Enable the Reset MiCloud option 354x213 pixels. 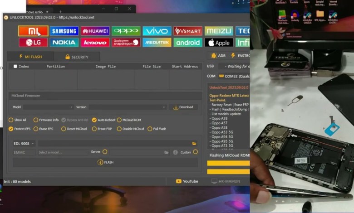coord(64,129)
